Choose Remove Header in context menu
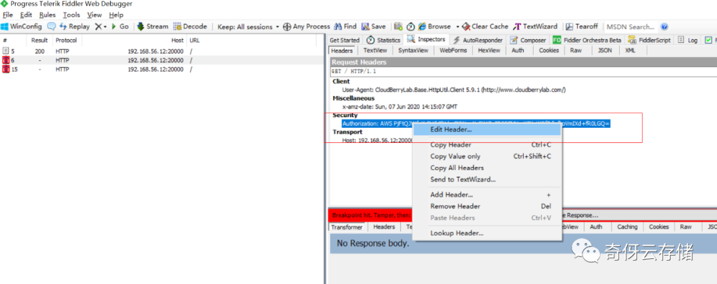The image size is (717, 284). click(x=487, y=206)
